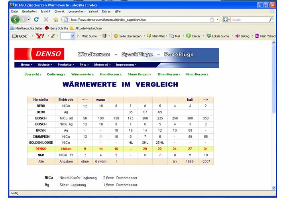Click inside the Google search box
Screen dimensions: 287x215
(x=249, y=20)
